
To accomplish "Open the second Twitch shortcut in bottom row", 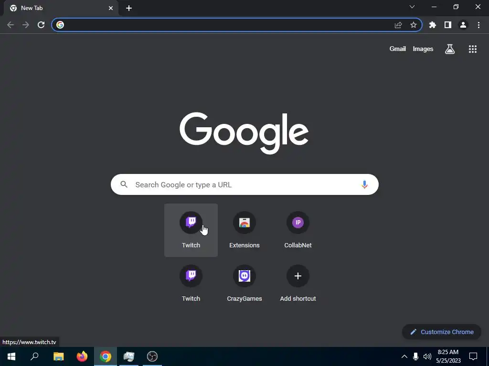I will click(191, 284).
